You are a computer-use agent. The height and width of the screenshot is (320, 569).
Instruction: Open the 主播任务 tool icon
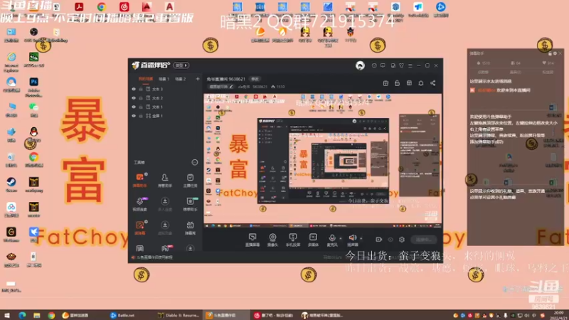[190, 180]
